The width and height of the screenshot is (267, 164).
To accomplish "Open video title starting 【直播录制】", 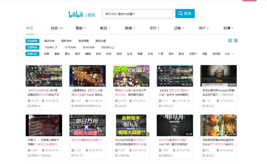I will [87, 93].
